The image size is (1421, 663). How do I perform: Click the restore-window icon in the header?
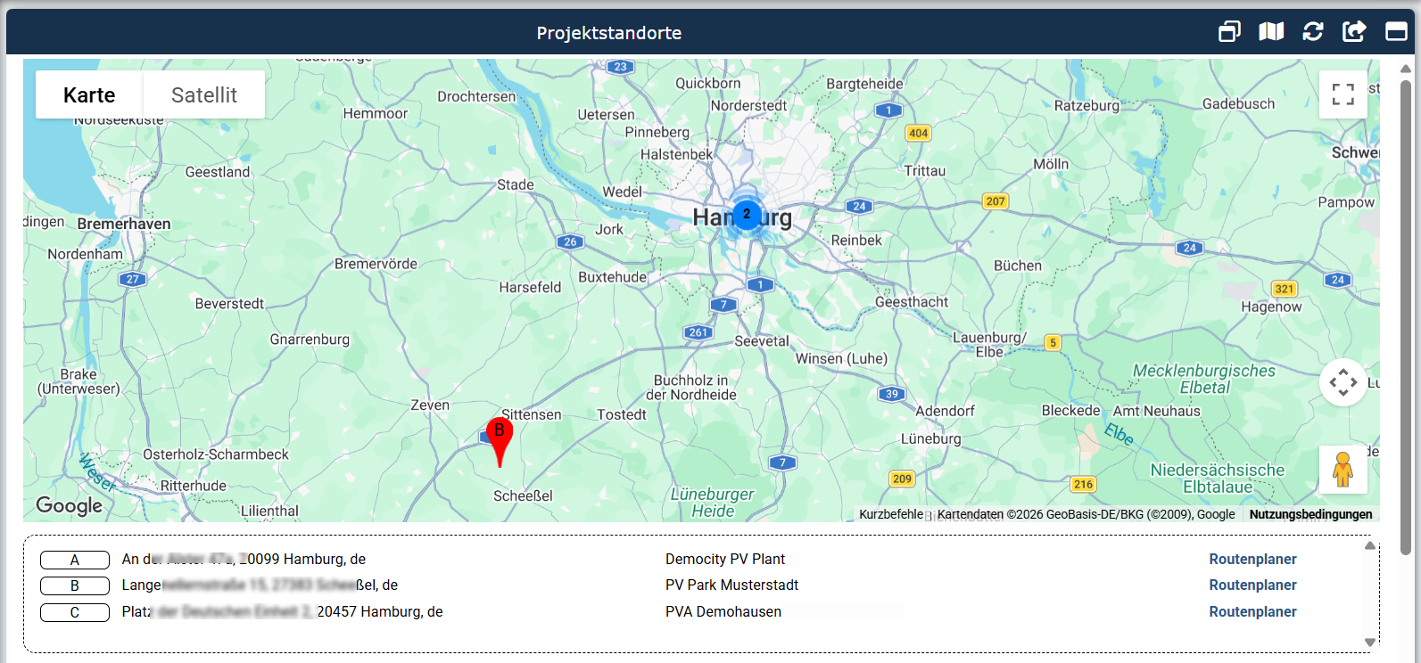(x=1229, y=32)
